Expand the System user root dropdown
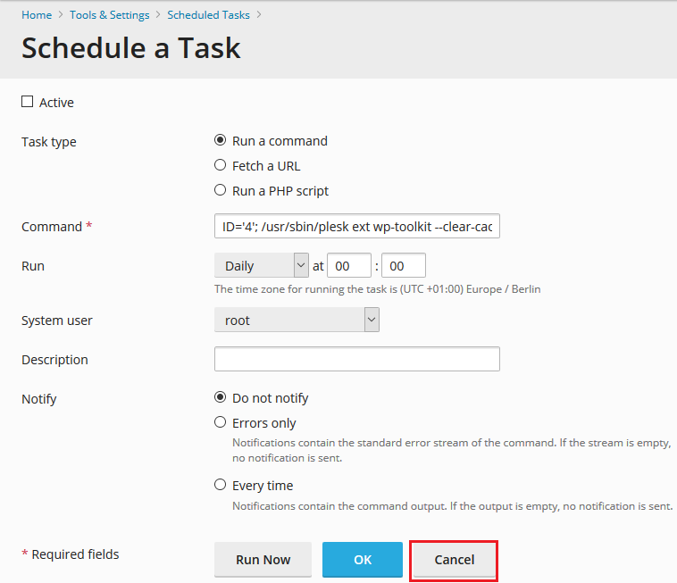Image resolution: width=677 pixels, height=583 pixels. [x=297, y=321]
